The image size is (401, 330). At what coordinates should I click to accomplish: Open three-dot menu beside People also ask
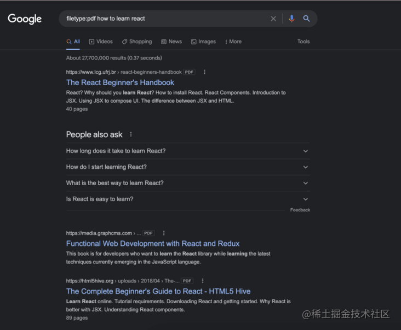point(131,134)
